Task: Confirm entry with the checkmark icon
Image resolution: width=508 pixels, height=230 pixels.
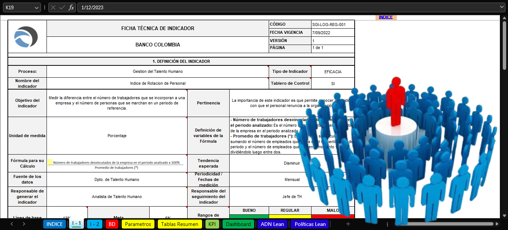Action: (62, 7)
